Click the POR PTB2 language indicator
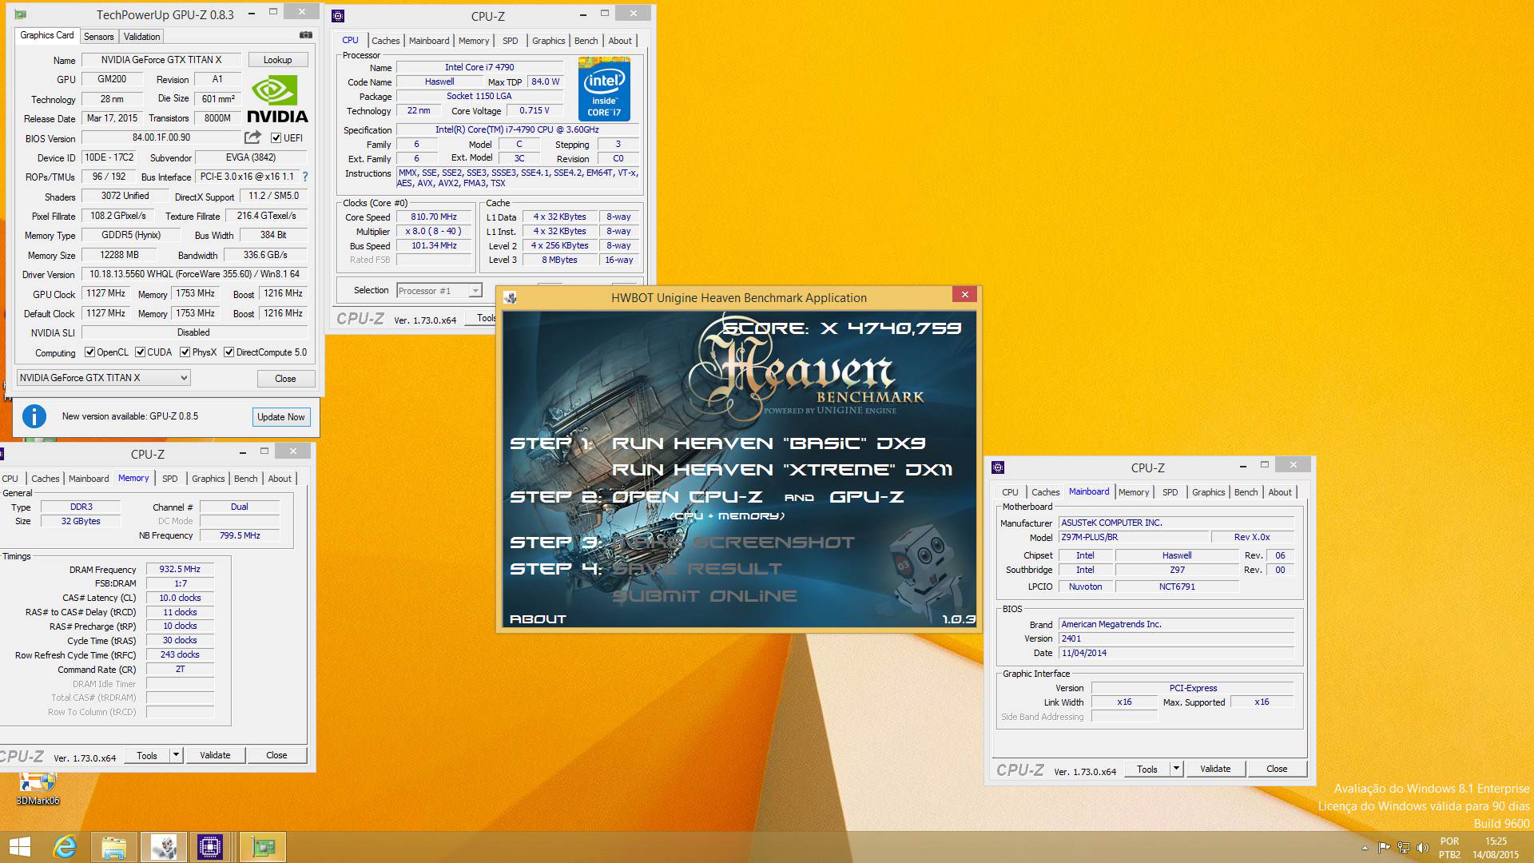 (x=1449, y=848)
